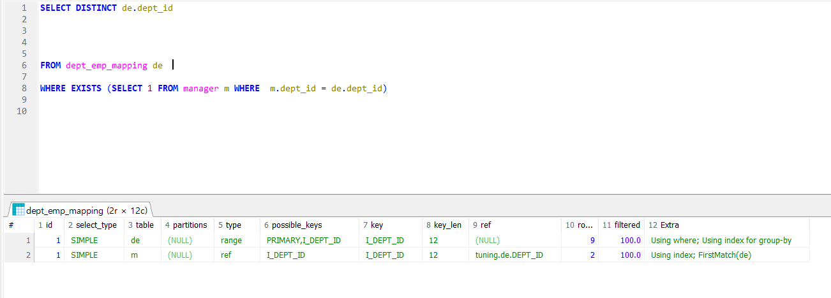Click the row number 2 header in the grid
Image resolution: width=831 pixels, height=298 pixels.
click(x=27, y=255)
